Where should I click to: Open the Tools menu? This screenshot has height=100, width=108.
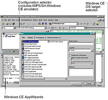tap(45, 20)
